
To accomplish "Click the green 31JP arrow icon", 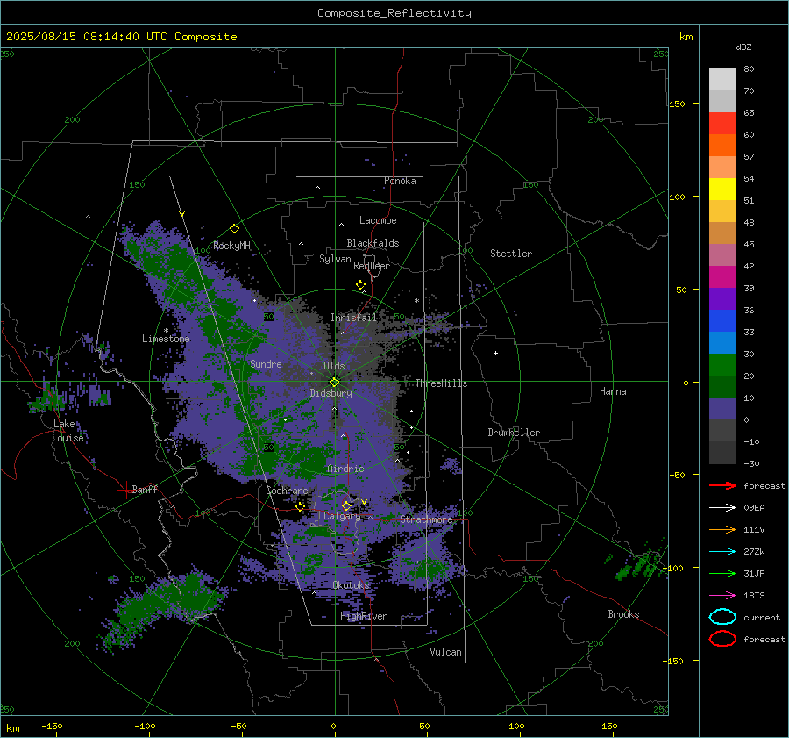I will pos(722,573).
